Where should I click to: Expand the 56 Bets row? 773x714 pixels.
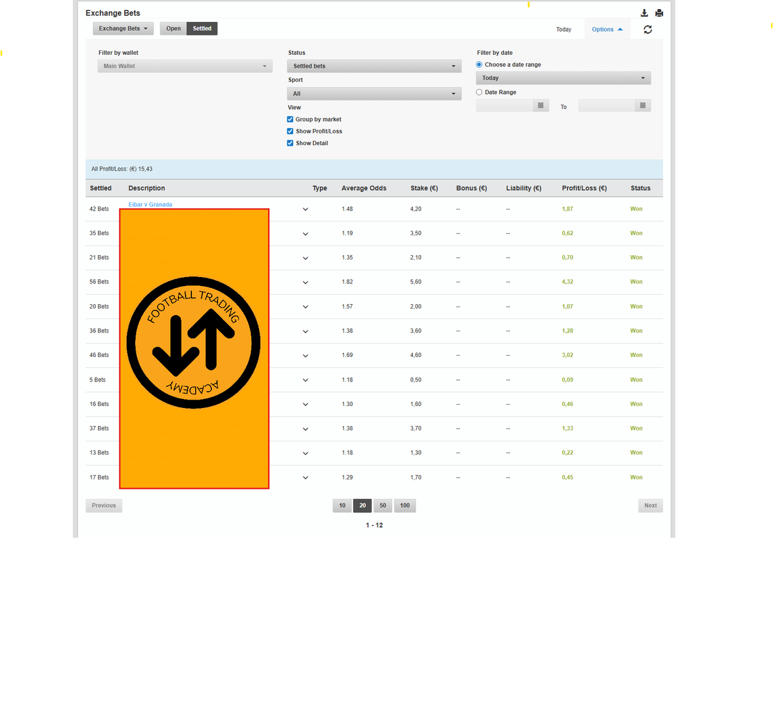tap(305, 283)
